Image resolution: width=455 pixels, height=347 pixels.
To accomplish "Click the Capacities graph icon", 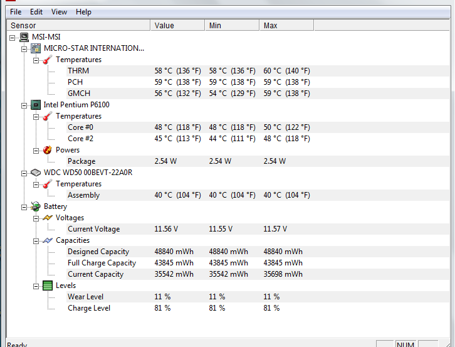I will point(48,240).
